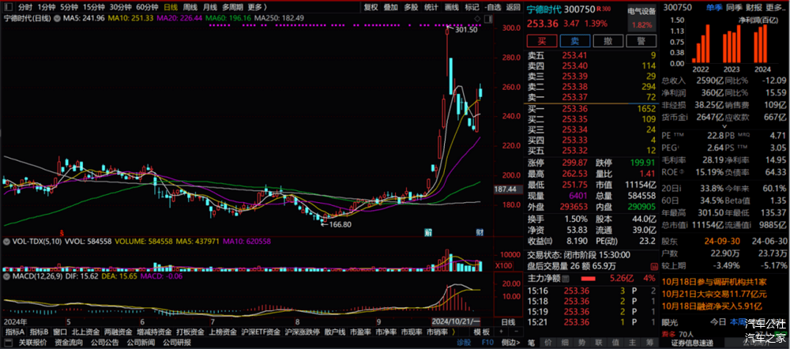
Task: Select the 1分钟 period
Action: [x=47, y=8]
